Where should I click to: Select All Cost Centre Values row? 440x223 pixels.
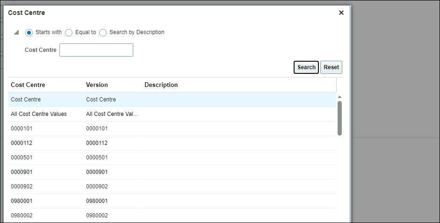[172, 114]
